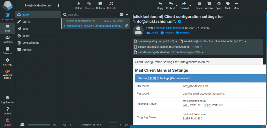267x128 pixels.
Task: Open caldav-info@slickfashion.ml.mobileconfig attachment
Action: [x=166, y=47]
